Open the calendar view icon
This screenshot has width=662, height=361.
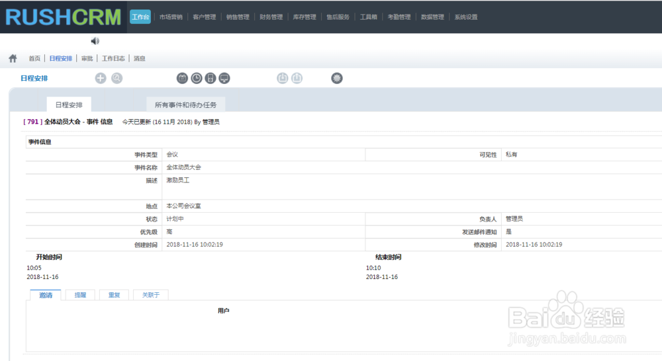(182, 78)
